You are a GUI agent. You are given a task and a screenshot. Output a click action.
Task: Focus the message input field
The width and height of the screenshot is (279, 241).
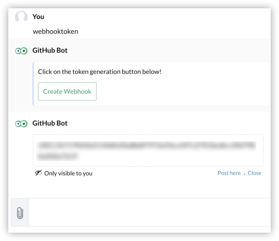[x=148, y=213]
